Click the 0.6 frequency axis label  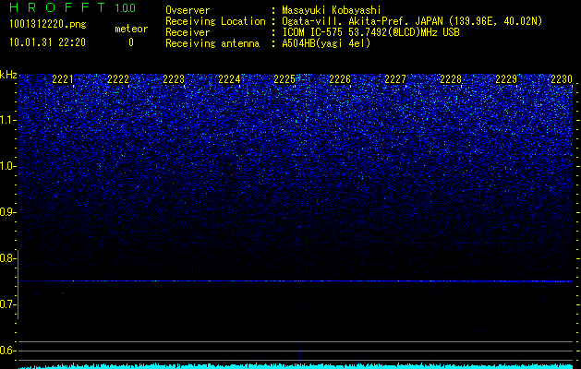pyautogui.click(x=7, y=351)
